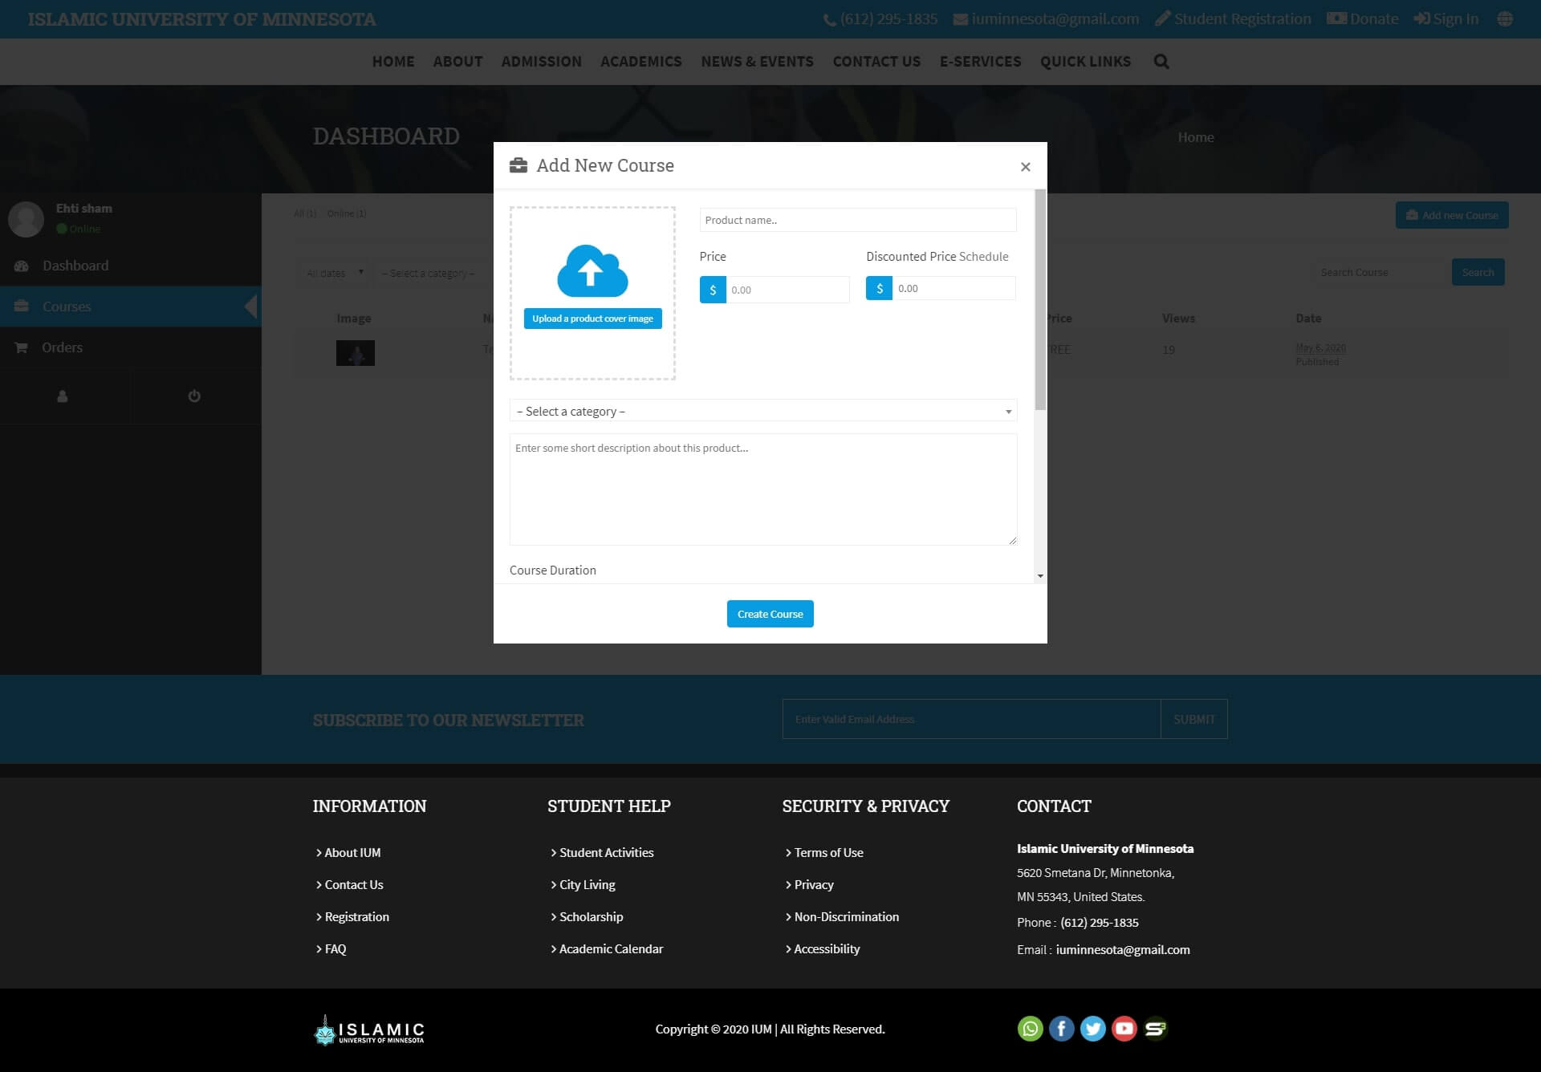Click the sidebar power logout icon
The width and height of the screenshot is (1541, 1072).
(x=194, y=396)
